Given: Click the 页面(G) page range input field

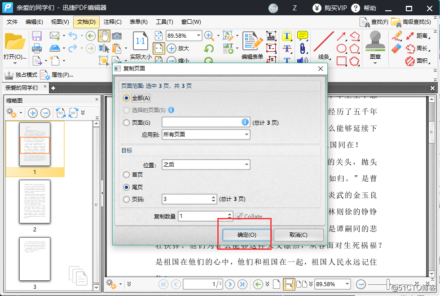Looking at the screenshot, I should (x=206, y=122).
